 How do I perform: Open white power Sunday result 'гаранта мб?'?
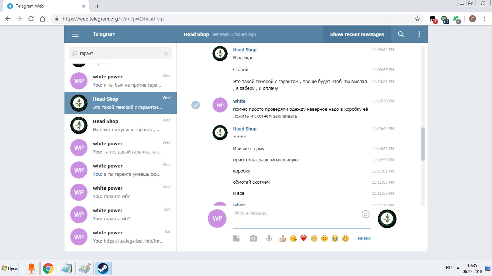121,215
